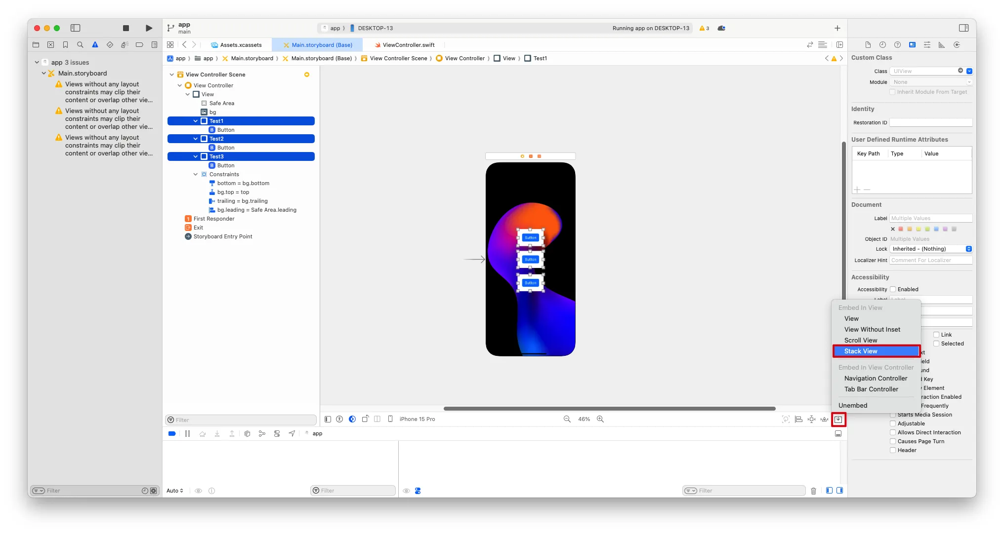Pick the red document label color

pos(901,229)
